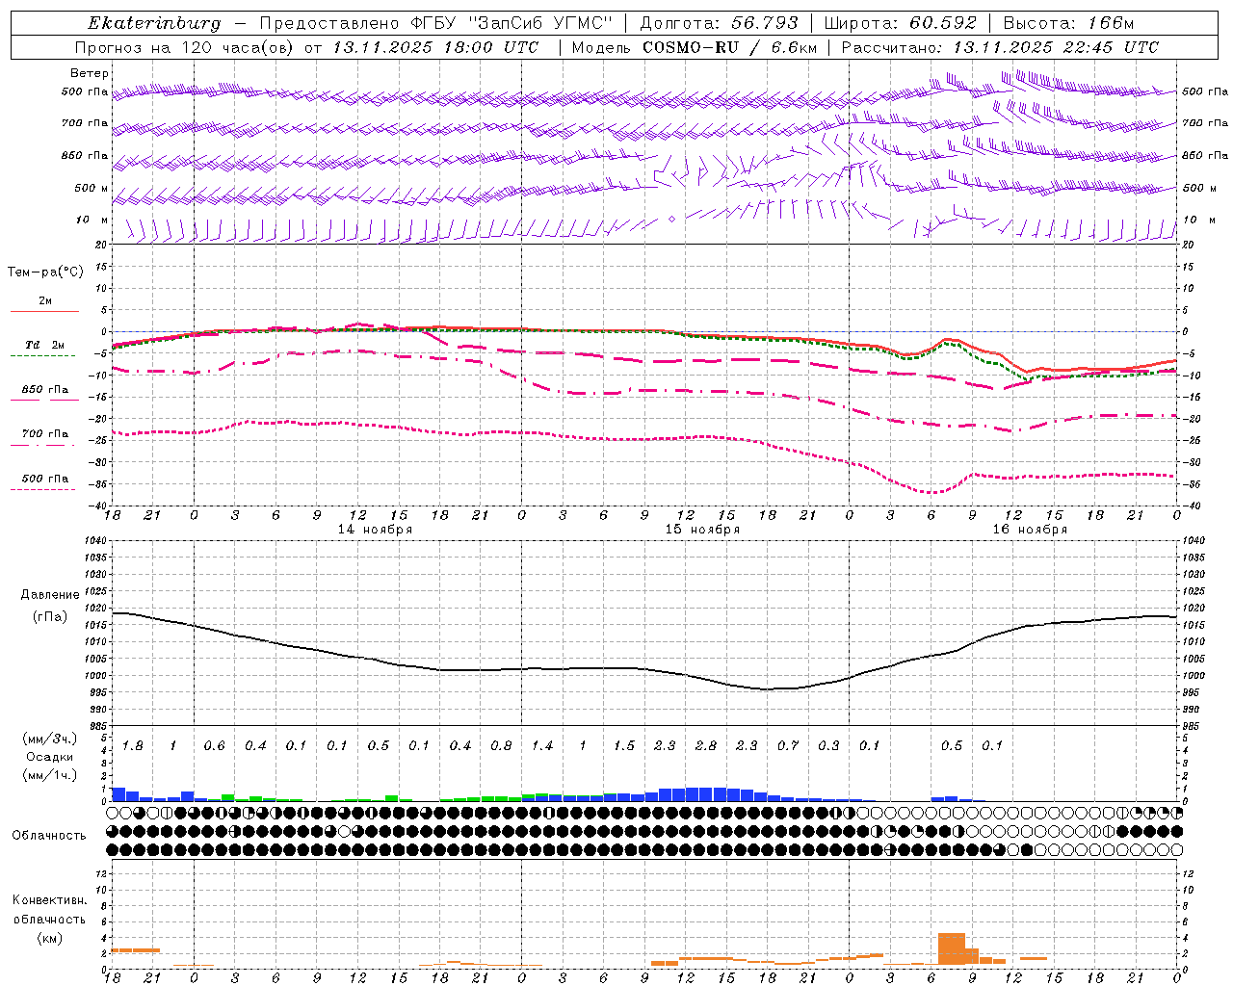
Task: Click the 'Давление' pressure label
Action: (x=50, y=595)
